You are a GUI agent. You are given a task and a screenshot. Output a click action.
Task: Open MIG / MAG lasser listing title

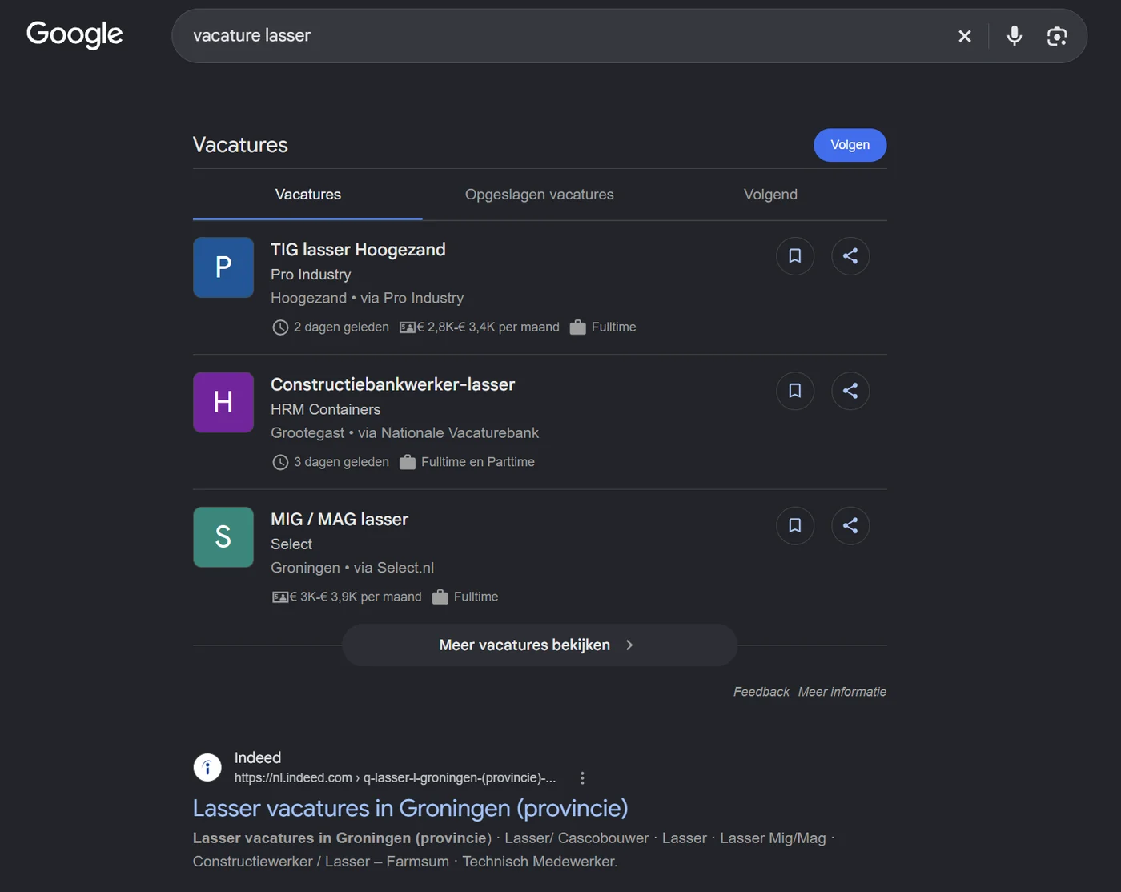340,520
